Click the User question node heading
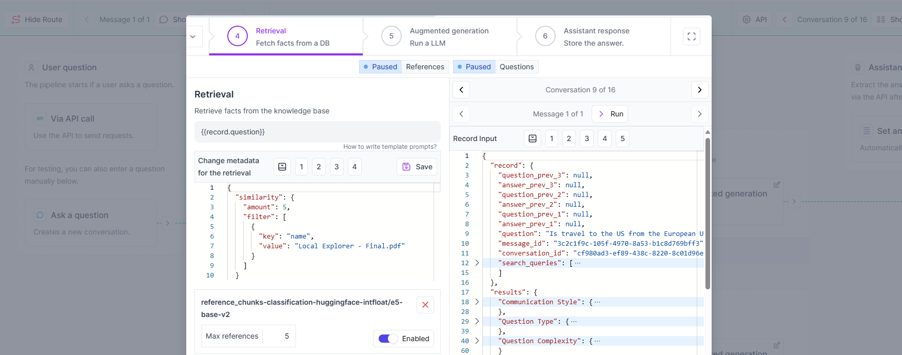 (69, 67)
